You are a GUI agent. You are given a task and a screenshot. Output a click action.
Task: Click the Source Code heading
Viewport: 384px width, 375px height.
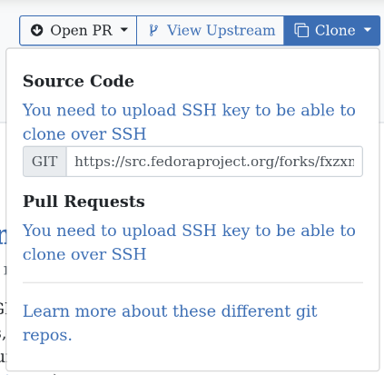(x=78, y=81)
